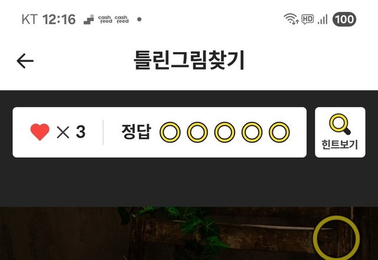This screenshot has width=378, height=260.
Task: Tap the 12:16 clock in status bar
Action: click(x=59, y=19)
